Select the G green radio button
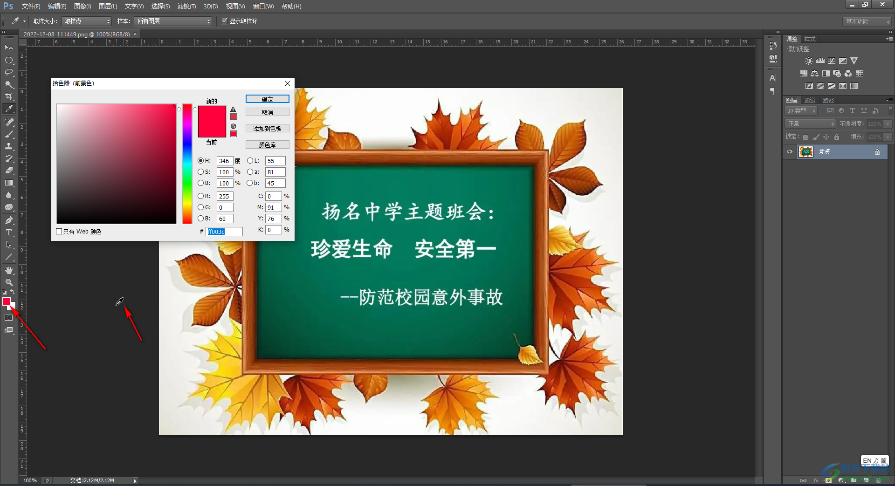 [x=200, y=207]
